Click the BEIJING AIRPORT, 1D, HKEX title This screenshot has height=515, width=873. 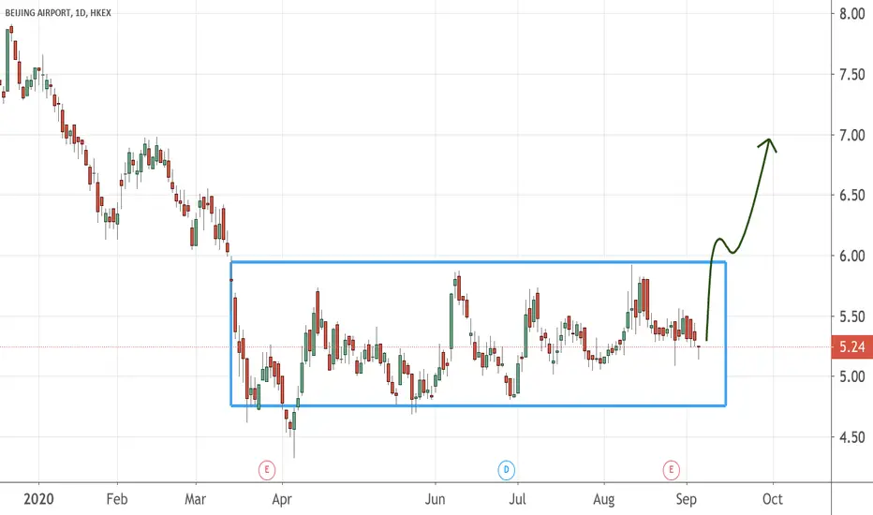pyautogui.click(x=58, y=13)
